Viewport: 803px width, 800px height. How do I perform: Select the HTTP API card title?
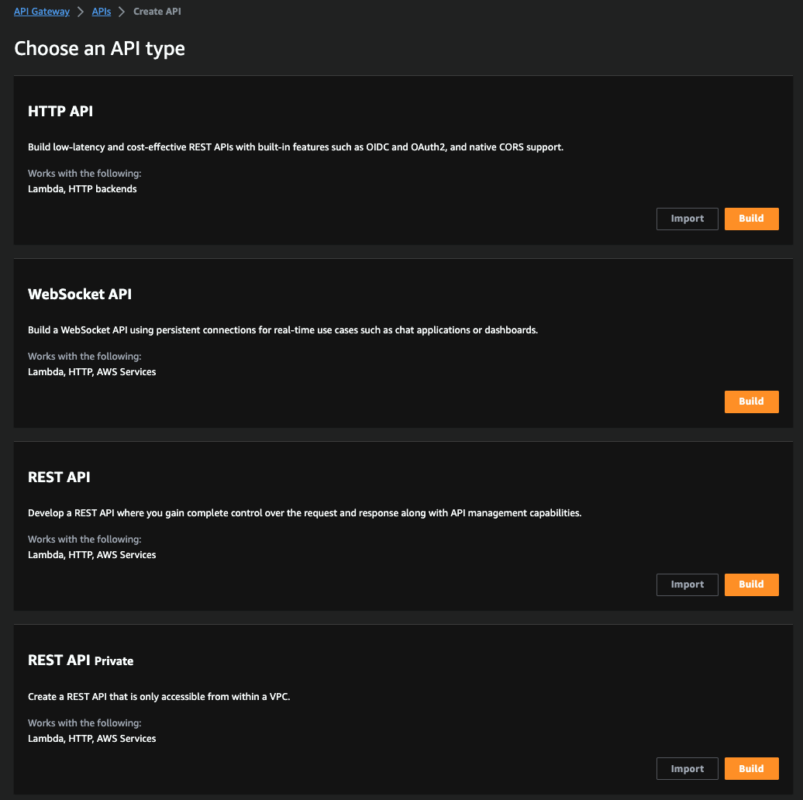coord(60,112)
